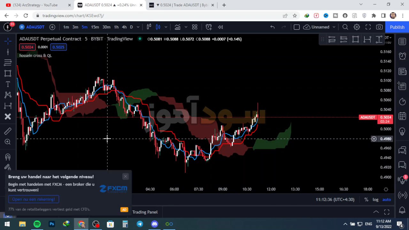Select the Text annotation tool
This screenshot has width=409, height=230.
tap(8, 84)
